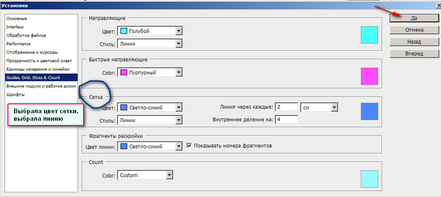Click the Назад button
This screenshot has width=441, height=197.
point(414,42)
